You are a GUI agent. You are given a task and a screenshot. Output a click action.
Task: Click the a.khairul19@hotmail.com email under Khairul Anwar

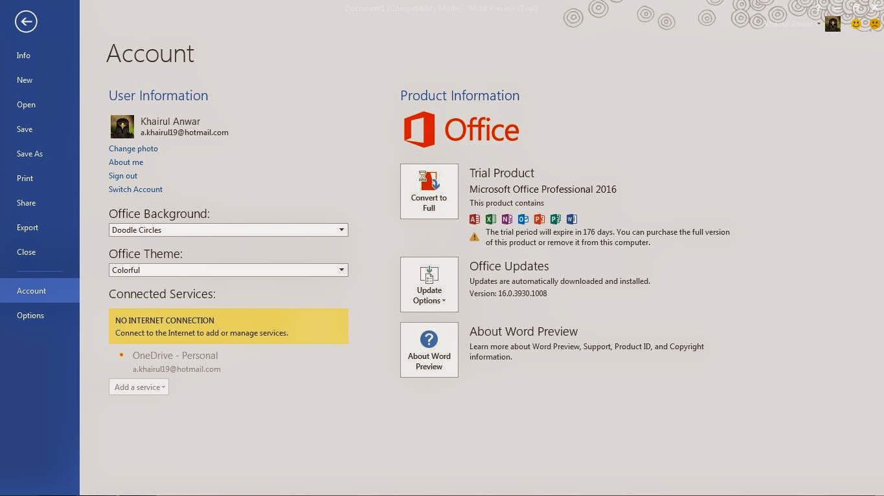tap(185, 133)
